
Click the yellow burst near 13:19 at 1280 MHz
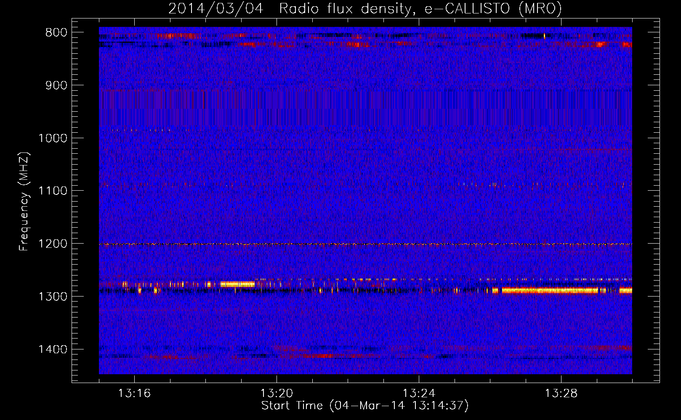pyautogui.click(x=238, y=284)
